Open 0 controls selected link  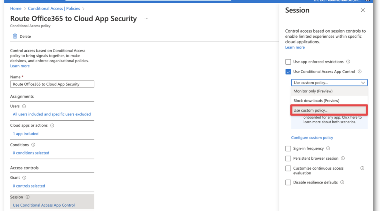click(x=29, y=186)
